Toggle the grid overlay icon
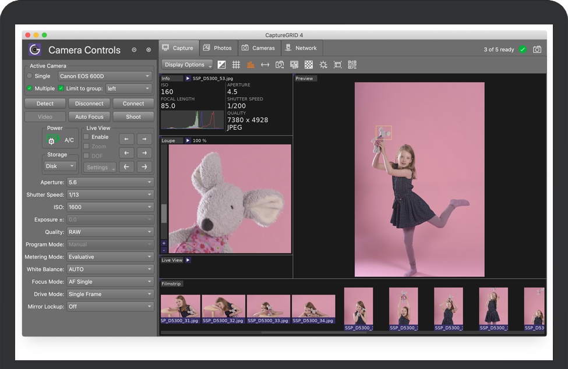The image size is (568, 369). pos(236,65)
